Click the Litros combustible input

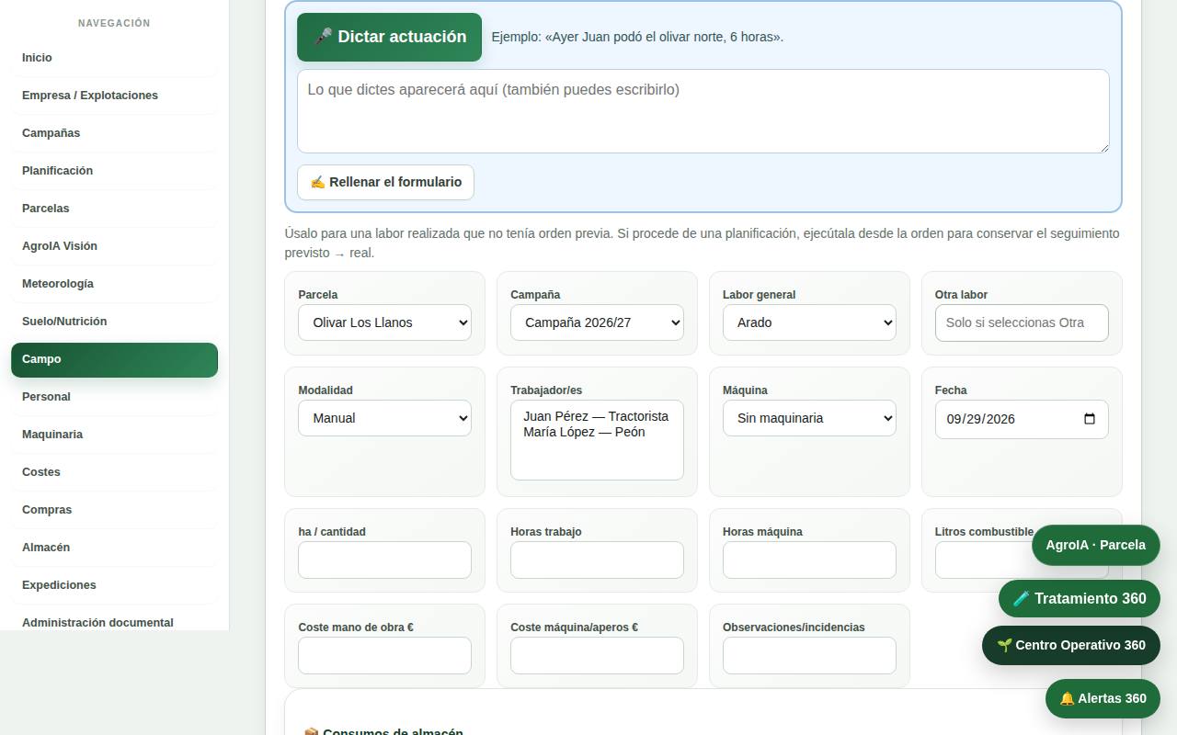point(982,561)
